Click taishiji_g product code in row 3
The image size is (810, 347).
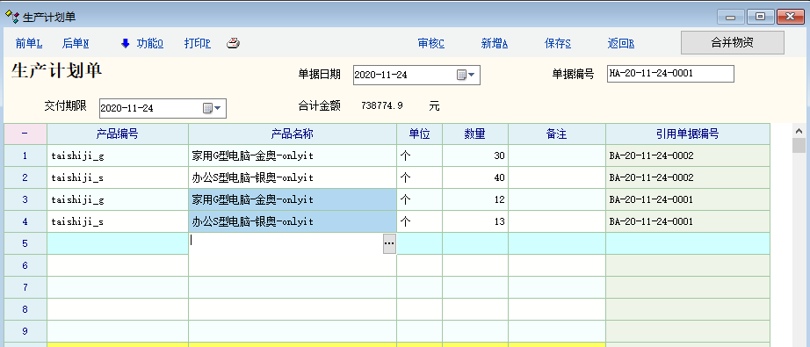(77, 199)
